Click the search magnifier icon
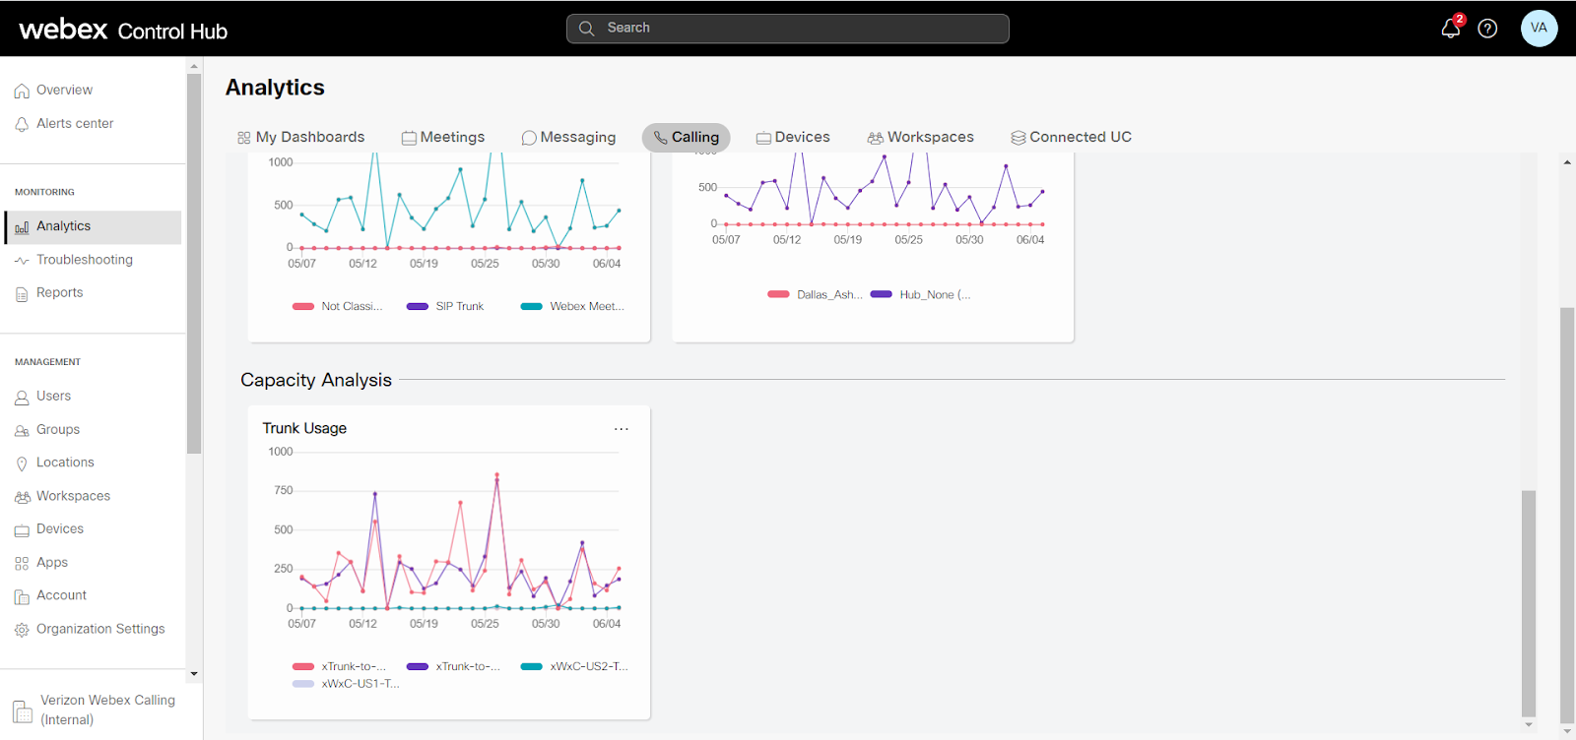The image size is (1576, 740). (586, 29)
